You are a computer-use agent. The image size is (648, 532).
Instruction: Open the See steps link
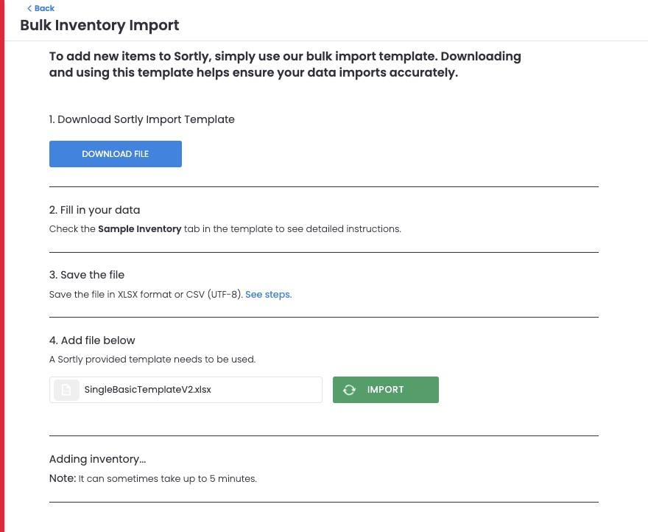pyautogui.click(x=268, y=294)
